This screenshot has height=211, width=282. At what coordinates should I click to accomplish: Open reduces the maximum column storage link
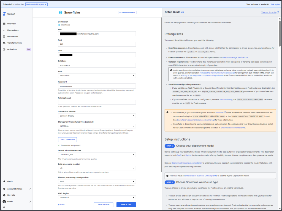click(x=217, y=73)
